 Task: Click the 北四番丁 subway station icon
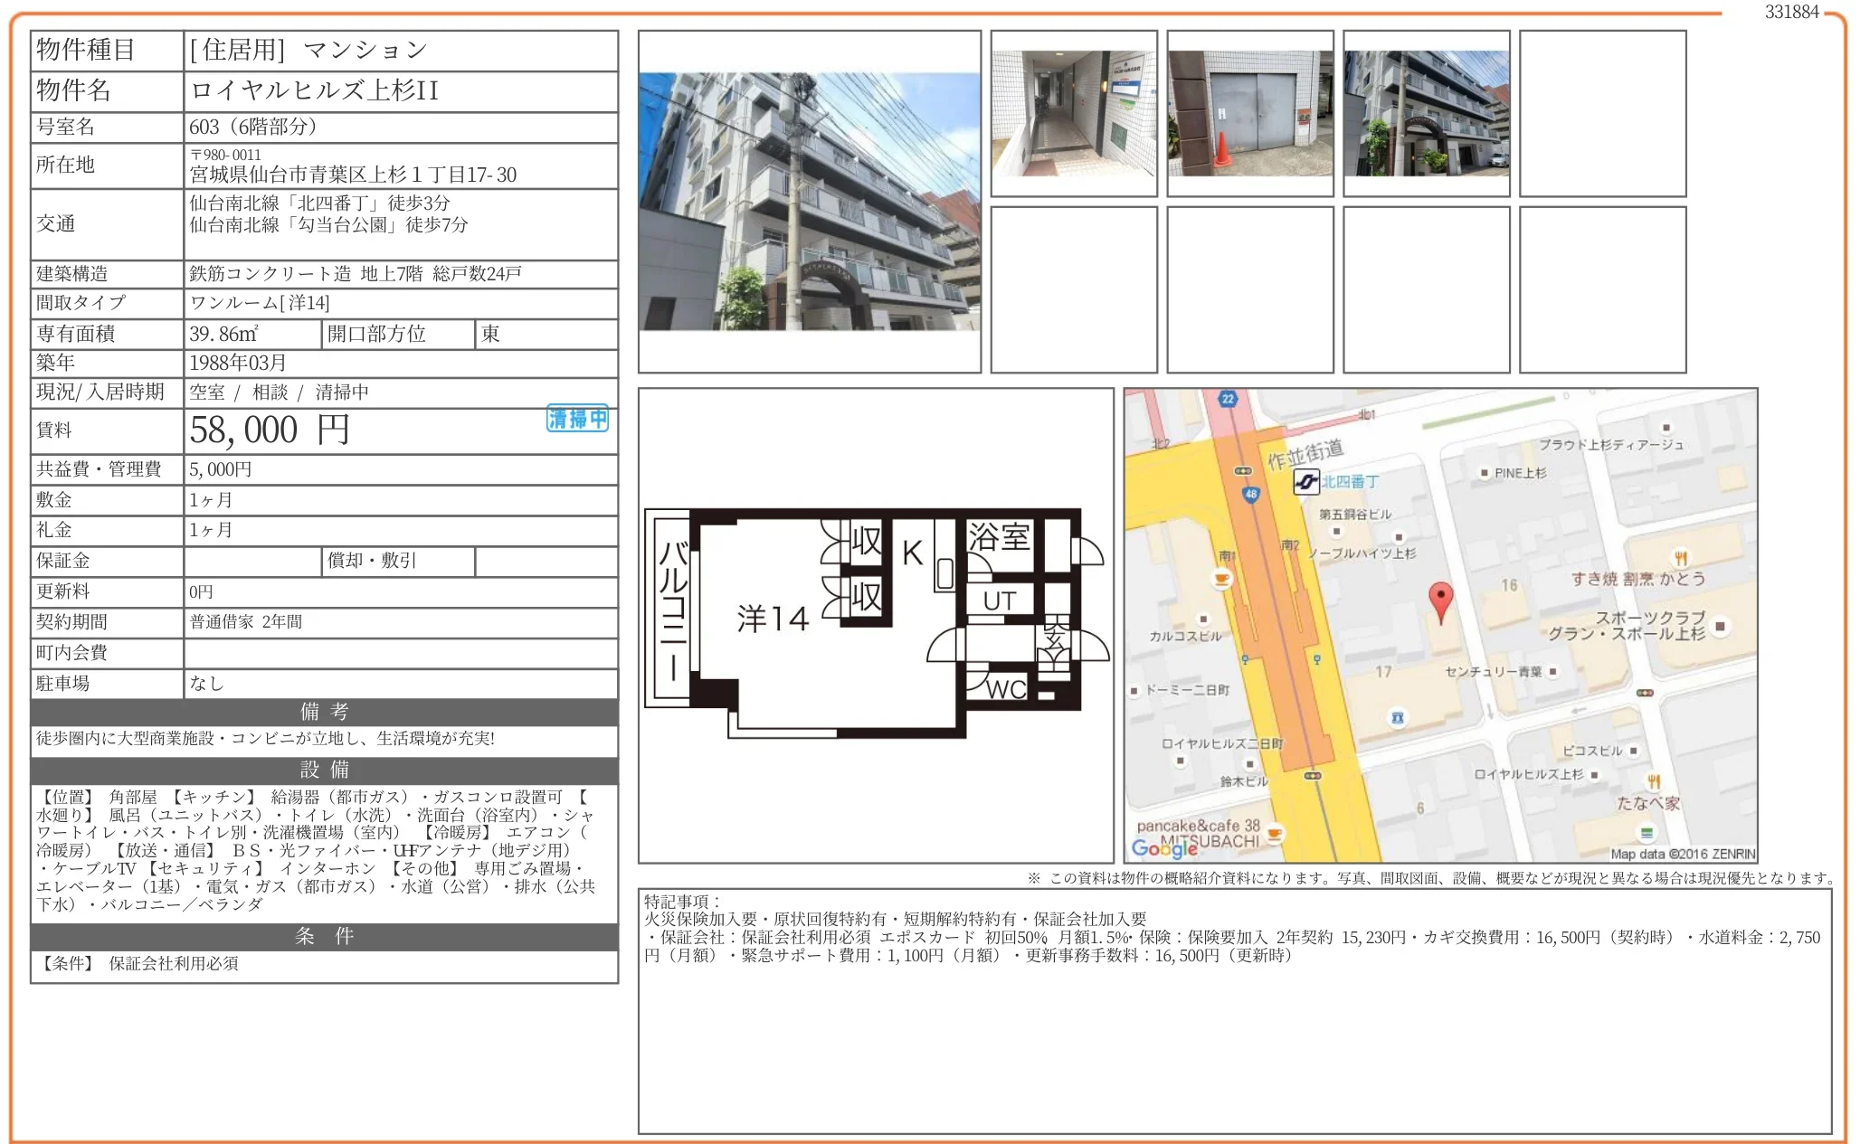pyautogui.click(x=1305, y=482)
